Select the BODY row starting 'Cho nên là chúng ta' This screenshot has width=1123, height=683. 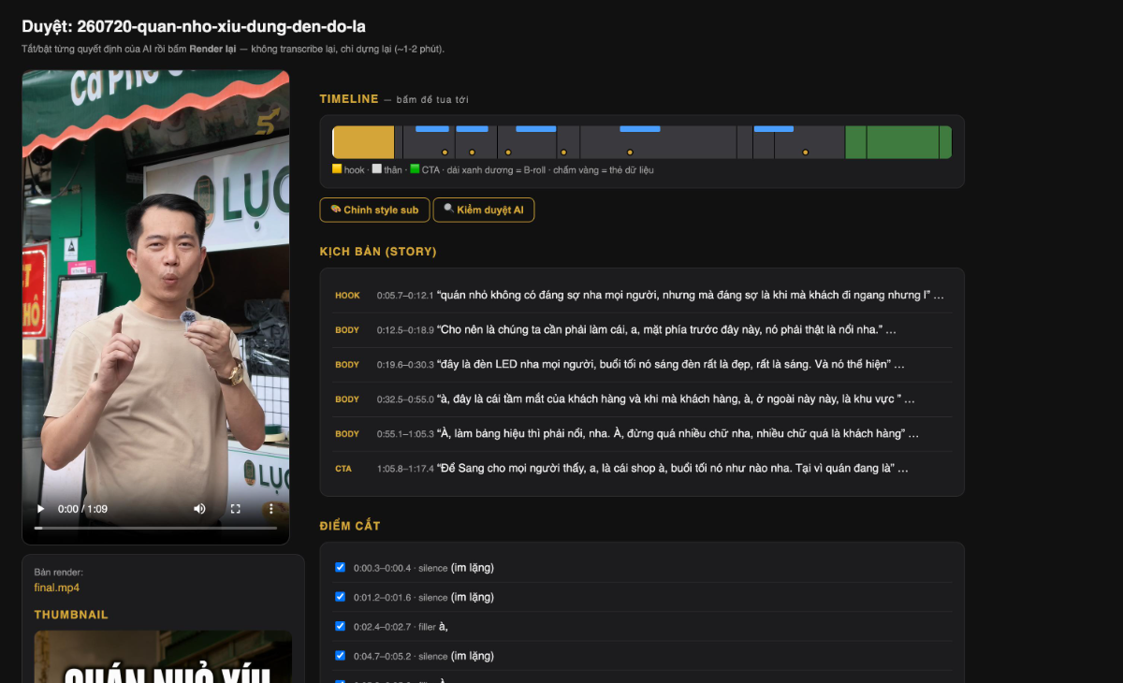(642, 329)
